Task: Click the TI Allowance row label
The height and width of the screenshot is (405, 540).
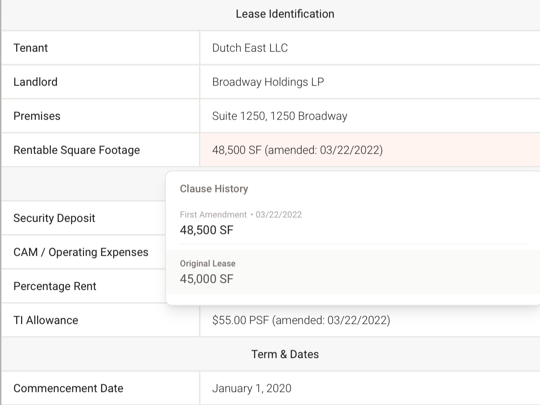Action: [45, 320]
